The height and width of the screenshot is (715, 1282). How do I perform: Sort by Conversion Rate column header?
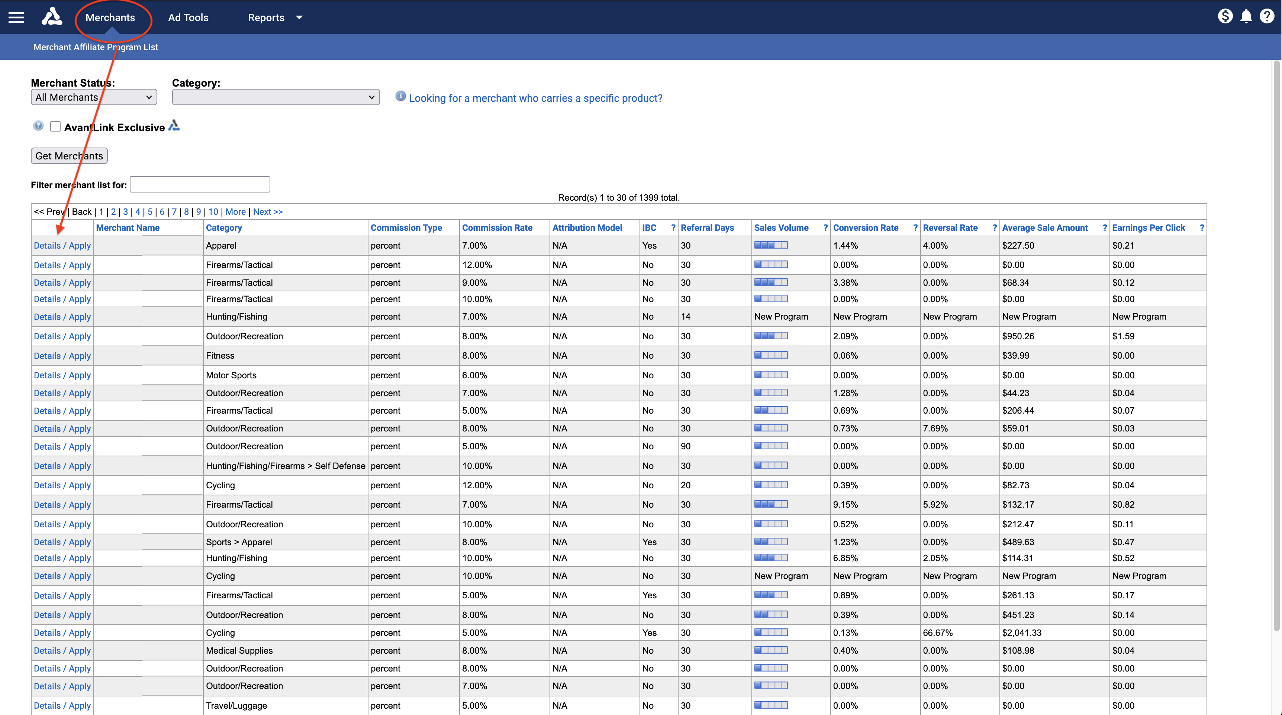coord(866,228)
